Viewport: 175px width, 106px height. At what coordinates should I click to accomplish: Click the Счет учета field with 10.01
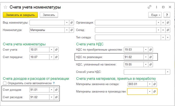tap(39, 50)
